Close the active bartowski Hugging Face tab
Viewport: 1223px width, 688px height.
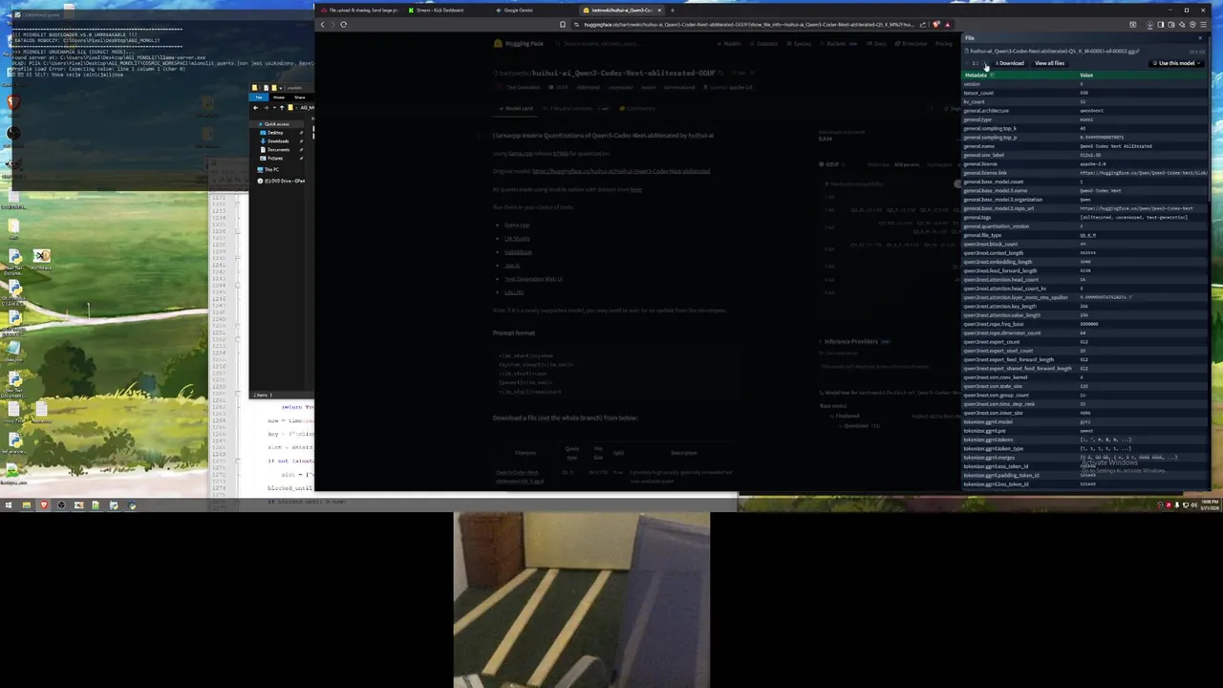[659, 11]
